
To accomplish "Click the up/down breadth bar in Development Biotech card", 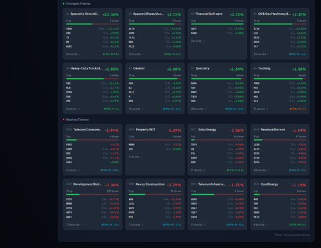I will tap(92, 195).
